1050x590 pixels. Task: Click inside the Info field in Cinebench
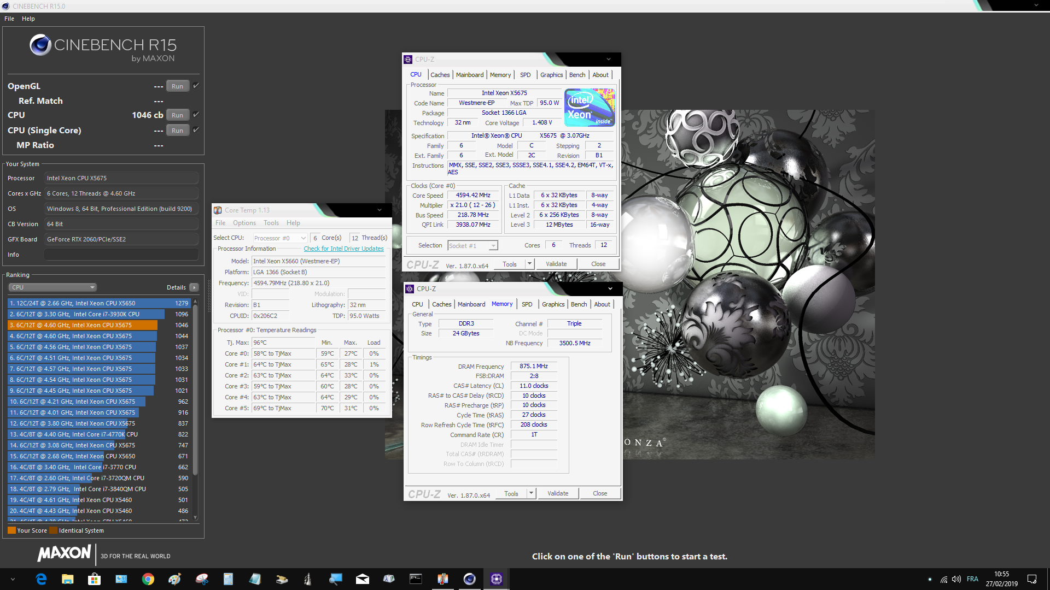coord(120,253)
